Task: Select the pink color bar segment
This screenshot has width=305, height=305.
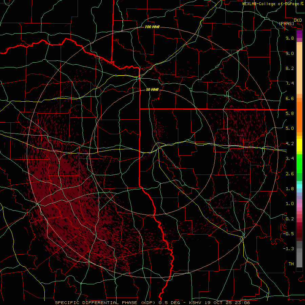Action: 299,205
